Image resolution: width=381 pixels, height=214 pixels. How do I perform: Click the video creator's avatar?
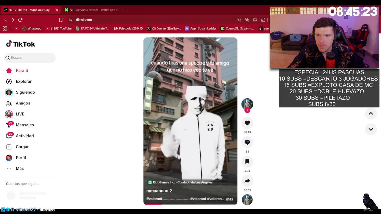247,104
